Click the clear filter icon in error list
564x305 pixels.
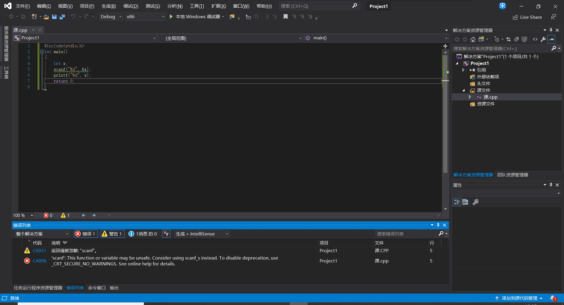tap(166, 234)
